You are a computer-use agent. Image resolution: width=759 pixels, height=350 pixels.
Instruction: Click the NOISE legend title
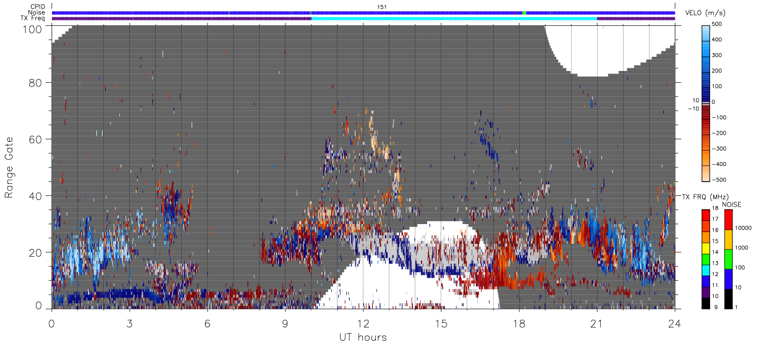click(731, 204)
